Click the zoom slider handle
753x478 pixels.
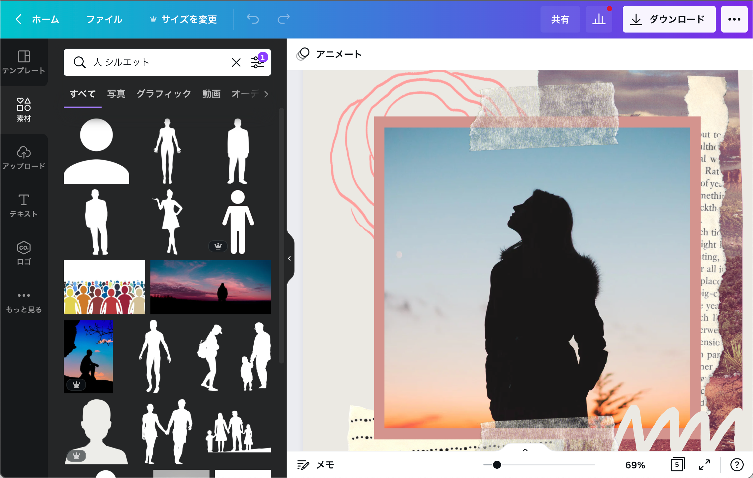(x=497, y=465)
